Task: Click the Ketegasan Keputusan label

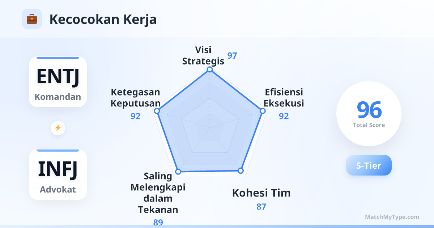Action: coord(135,97)
